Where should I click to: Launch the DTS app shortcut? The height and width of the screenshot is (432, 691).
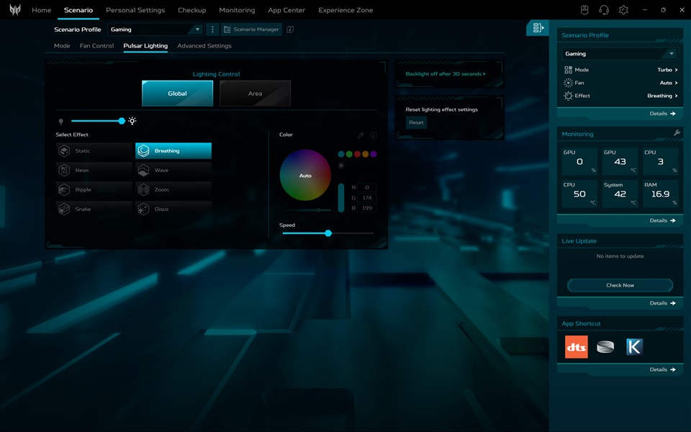(x=576, y=347)
